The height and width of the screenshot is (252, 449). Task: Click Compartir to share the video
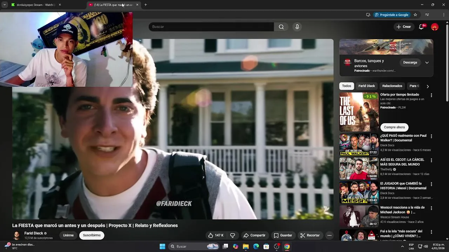(255, 236)
